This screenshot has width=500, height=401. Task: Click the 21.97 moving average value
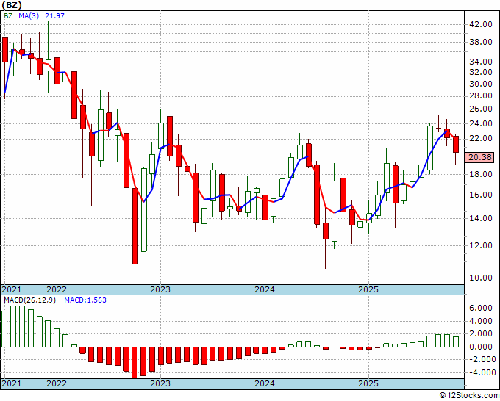pyautogui.click(x=54, y=15)
